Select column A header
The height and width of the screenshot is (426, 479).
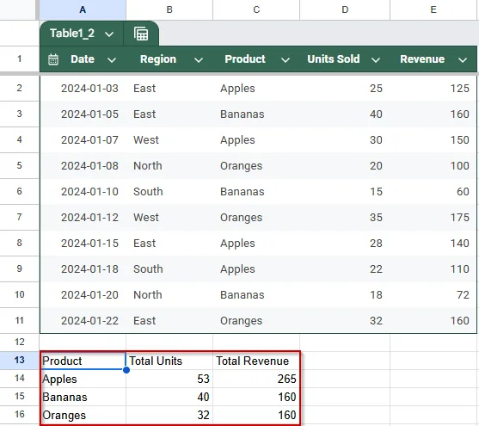[x=83, y=9]
